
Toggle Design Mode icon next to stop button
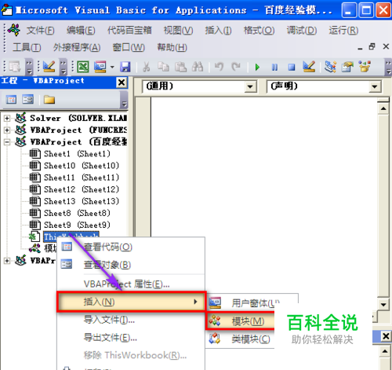click(x=309, y=67)
